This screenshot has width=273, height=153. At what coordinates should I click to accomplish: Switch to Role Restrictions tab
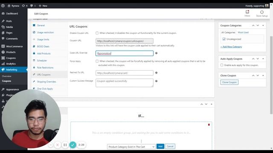(x=45, y=68)
